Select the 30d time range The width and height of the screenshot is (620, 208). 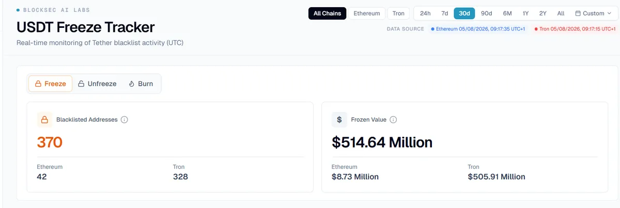[464, 13]
